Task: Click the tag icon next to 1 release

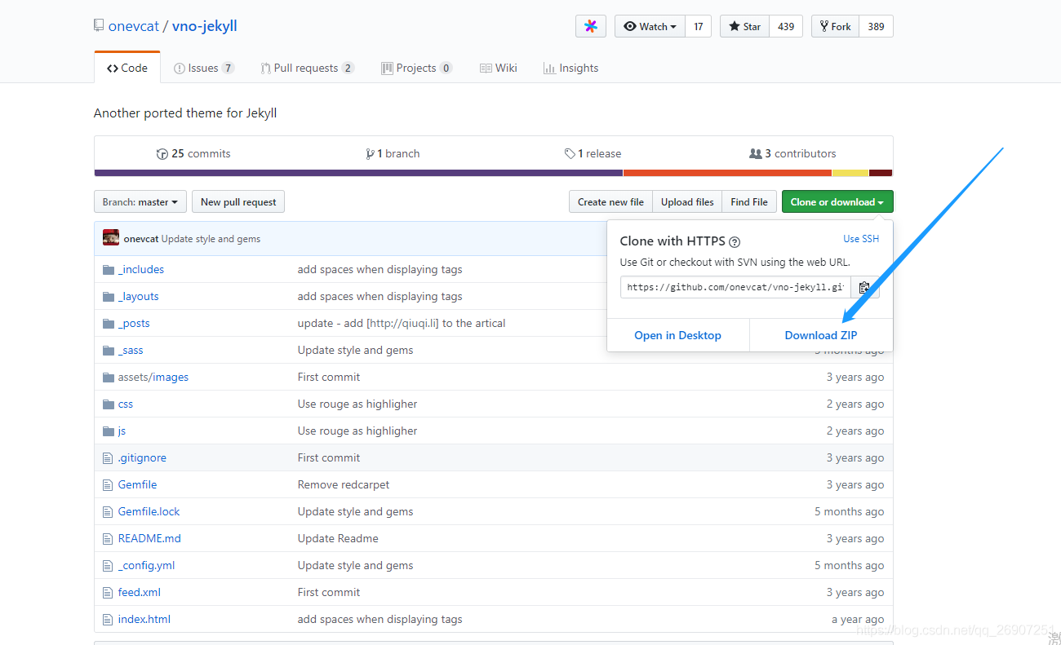Action: pyautogui.click(x=570, y=153)
